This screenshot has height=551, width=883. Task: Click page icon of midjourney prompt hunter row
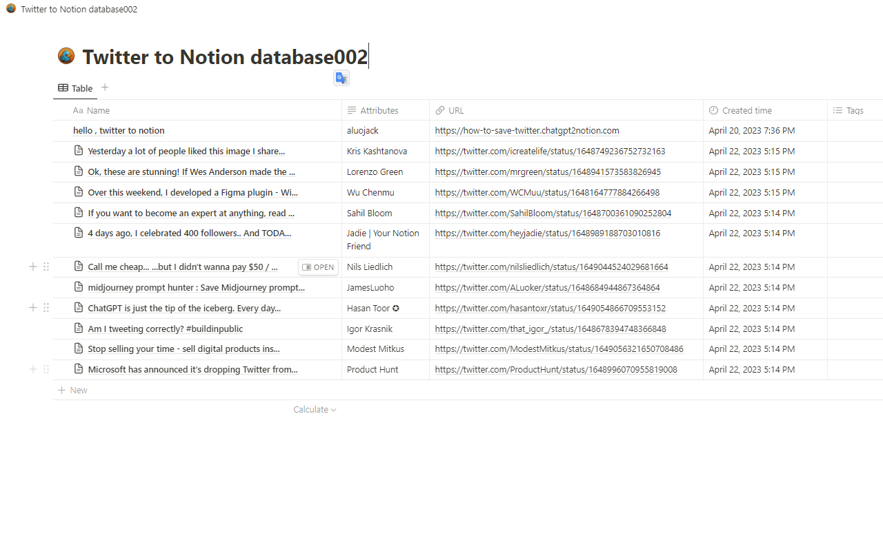79,287
